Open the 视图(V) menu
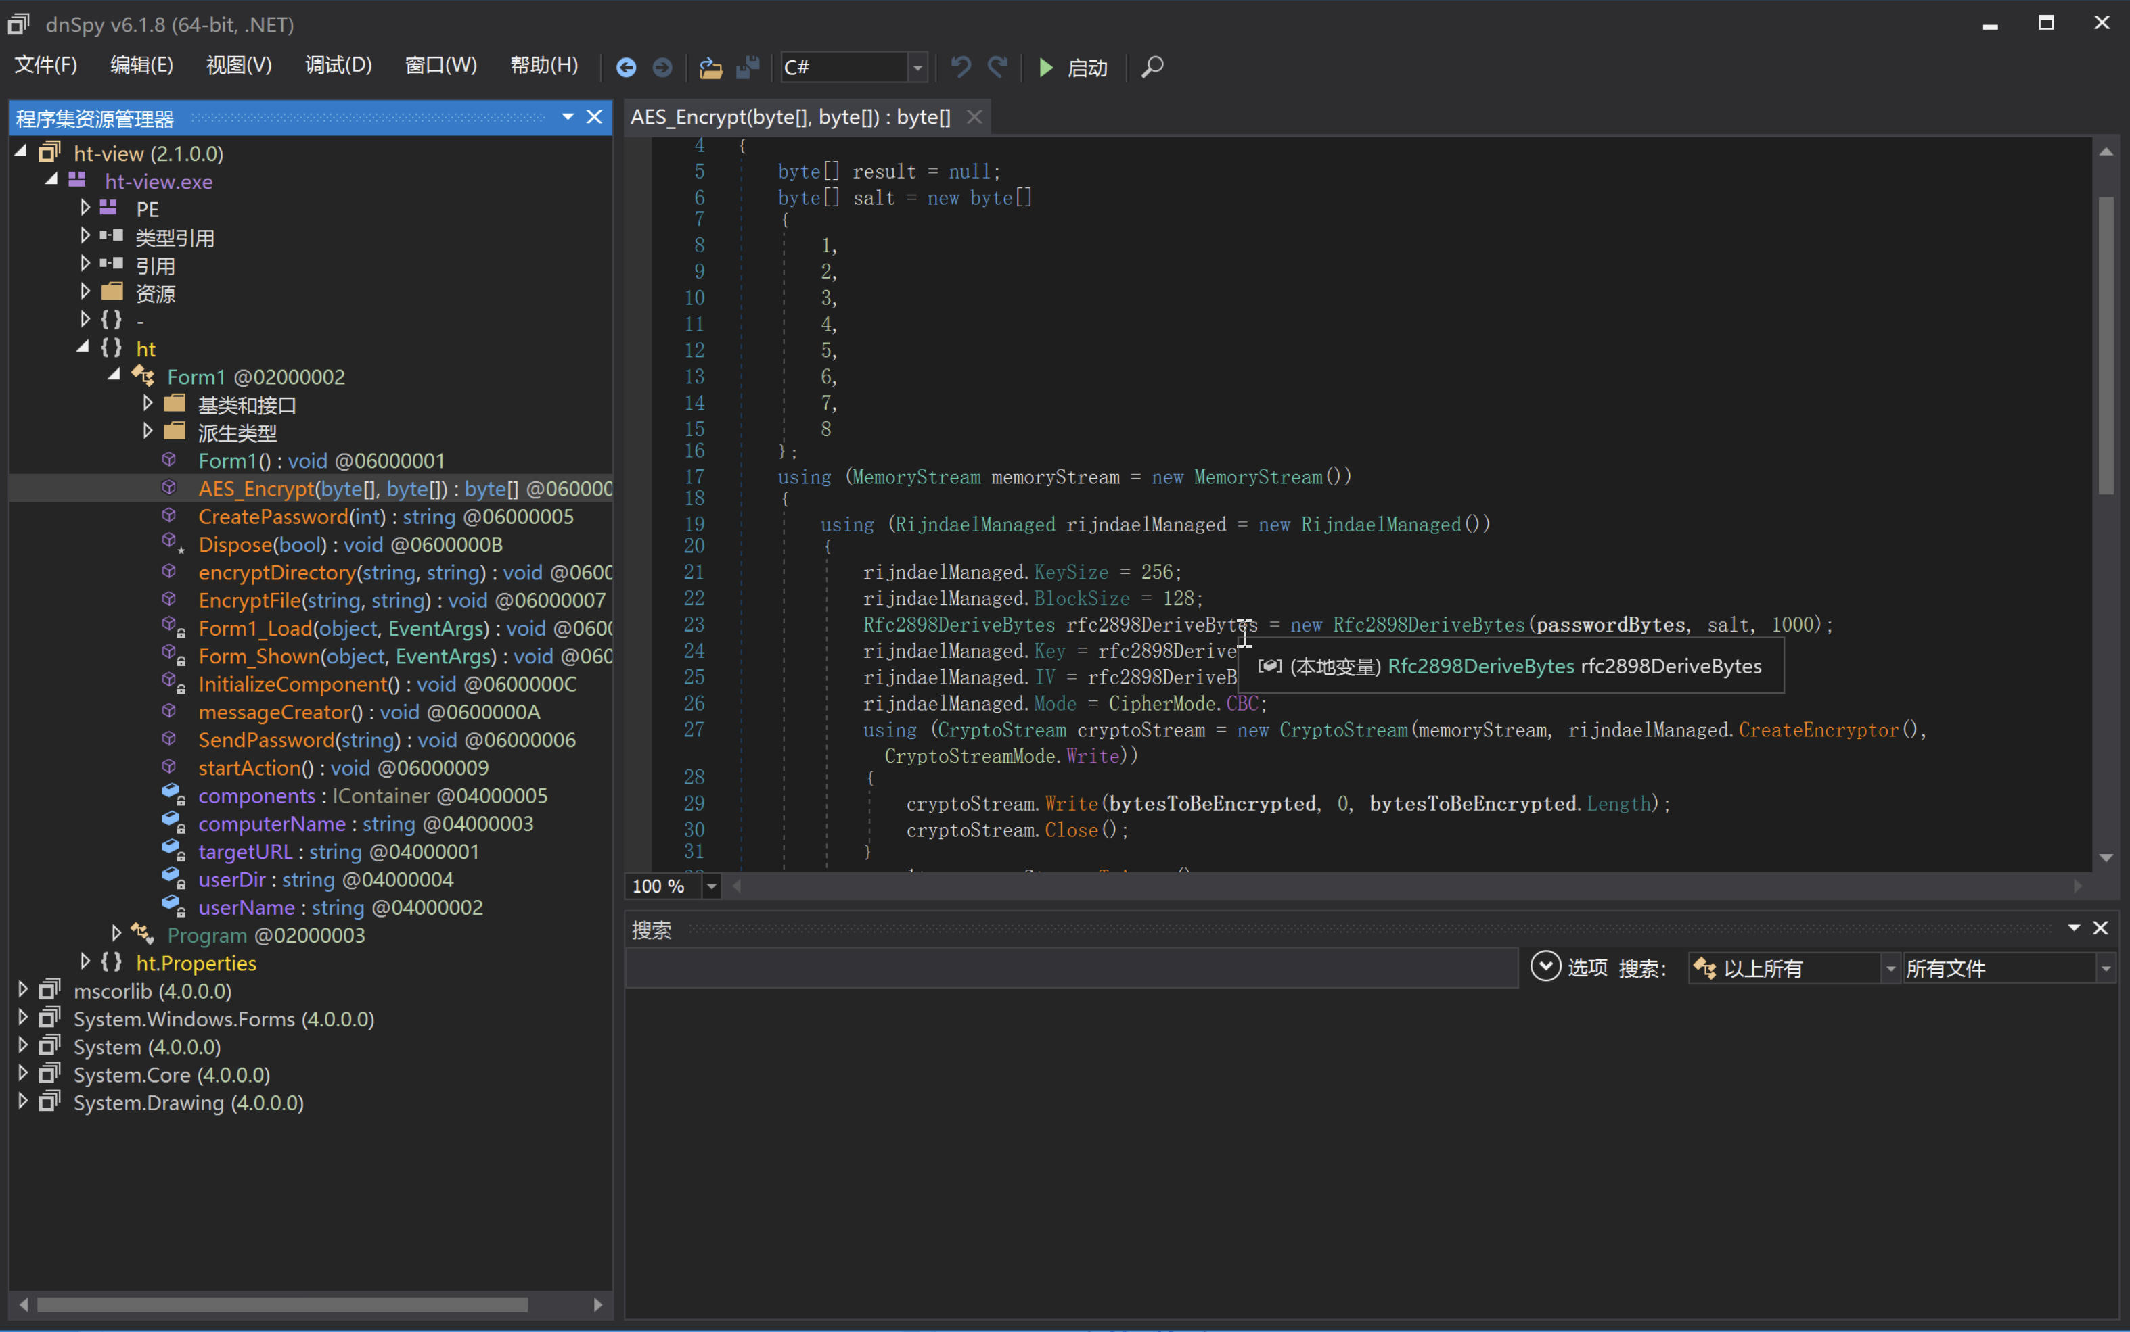2130x1332 pixels. [x=239, y=65]
